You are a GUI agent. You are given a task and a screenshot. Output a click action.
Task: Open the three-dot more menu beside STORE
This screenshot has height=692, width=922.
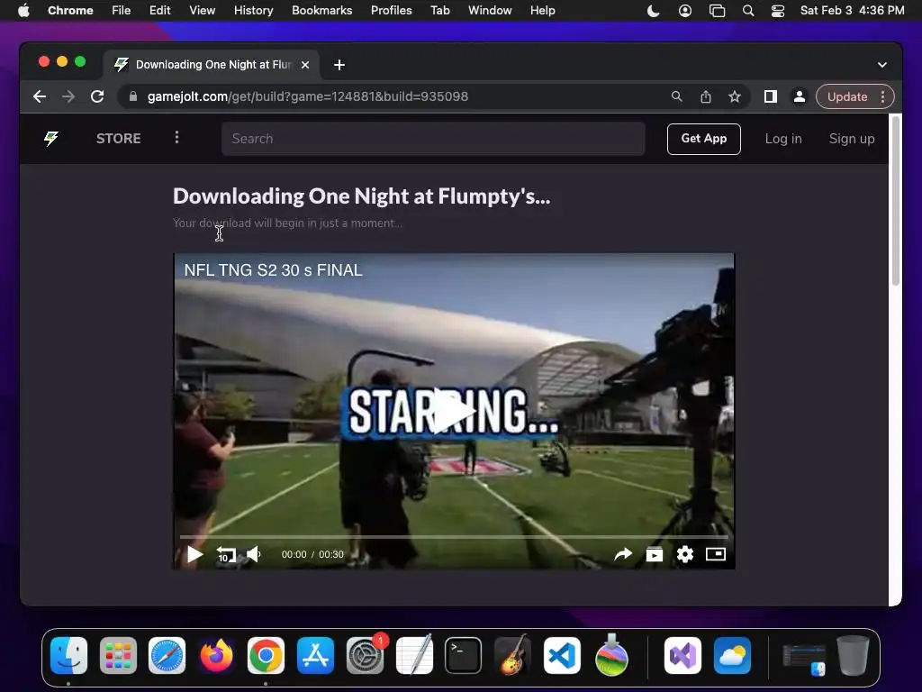[176, 138]
